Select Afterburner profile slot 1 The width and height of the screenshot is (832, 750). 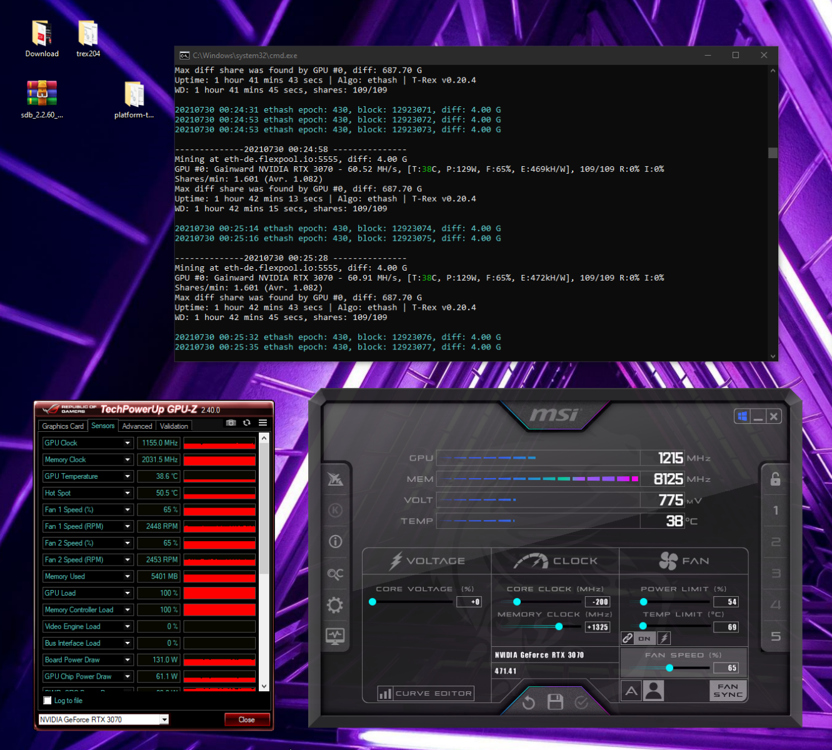click(776, 510)
